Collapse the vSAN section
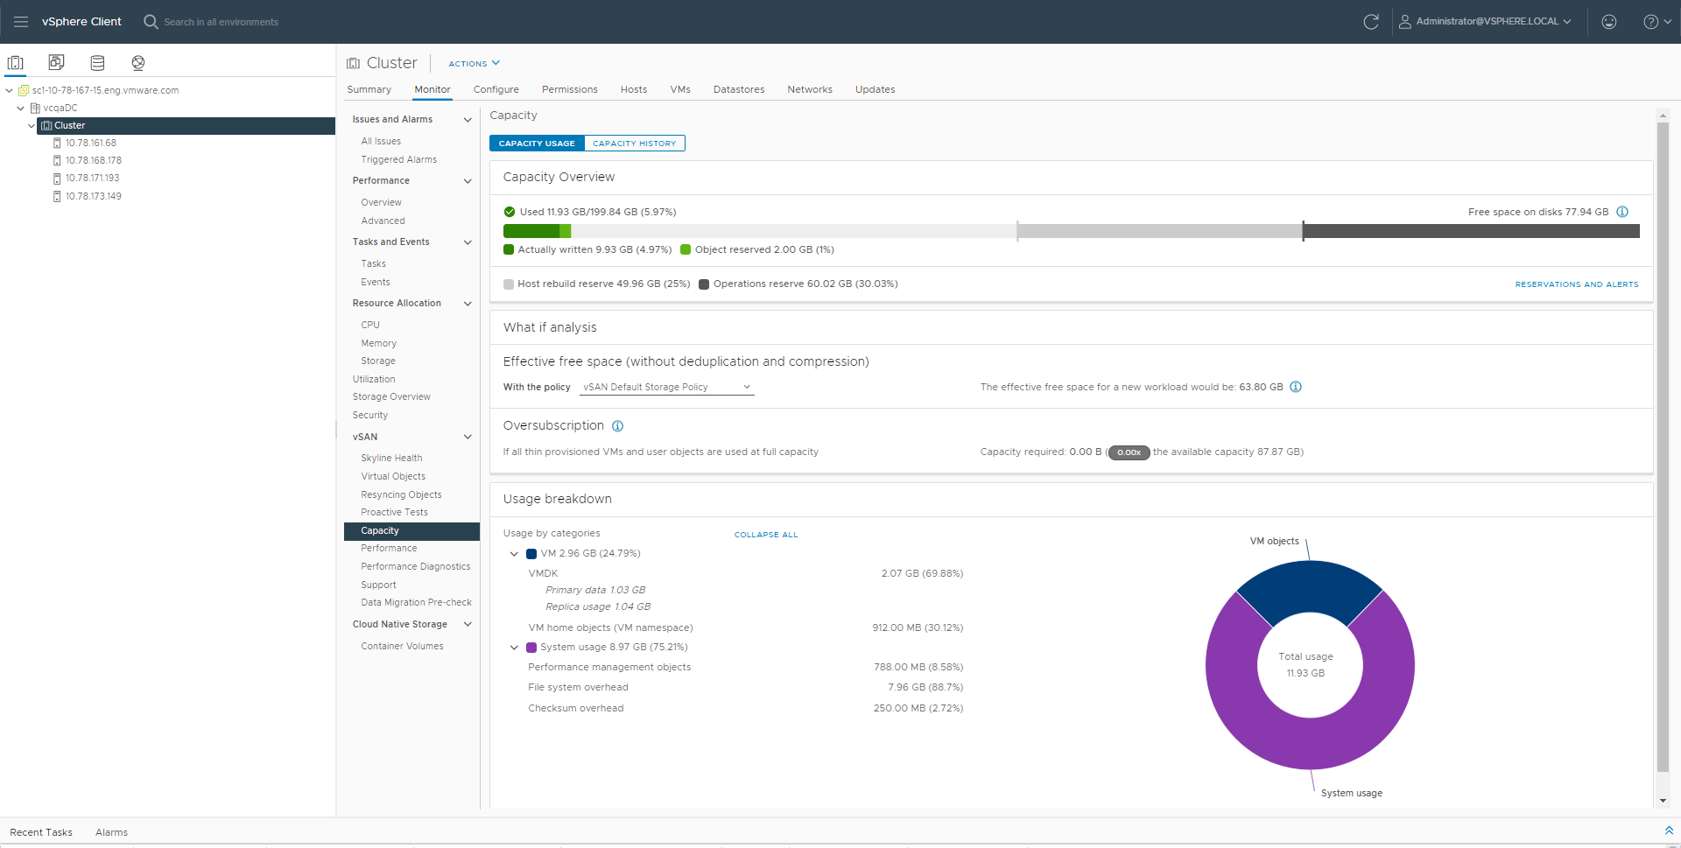The width and height of the screenshot is (1681, 848). pyautogui.click(x=468, y=437)
